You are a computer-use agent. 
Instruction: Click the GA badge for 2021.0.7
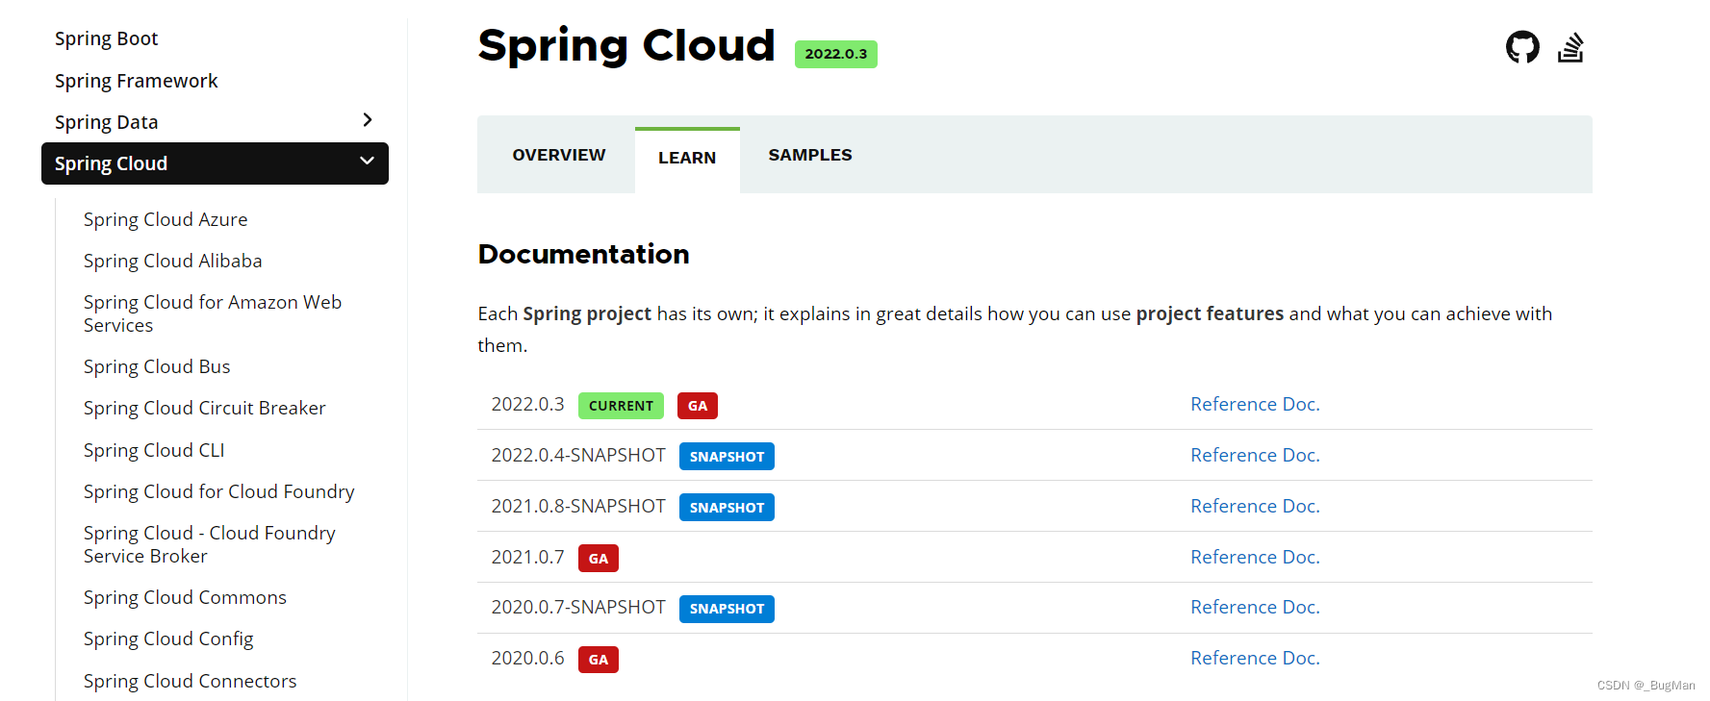599,559
